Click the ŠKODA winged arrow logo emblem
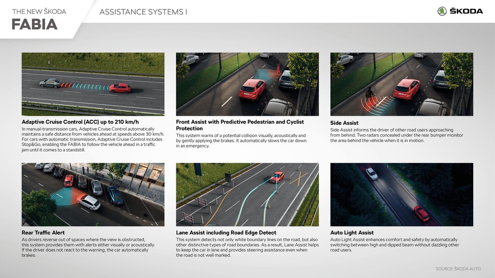 (442, 11)
